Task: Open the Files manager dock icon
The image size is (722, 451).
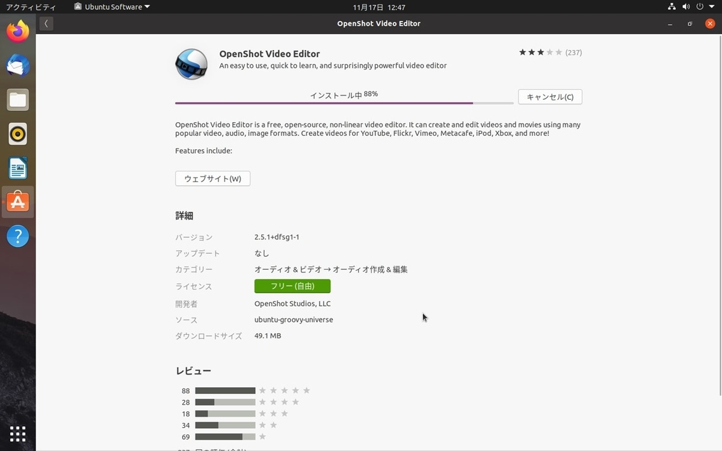Action: [18, 100]
